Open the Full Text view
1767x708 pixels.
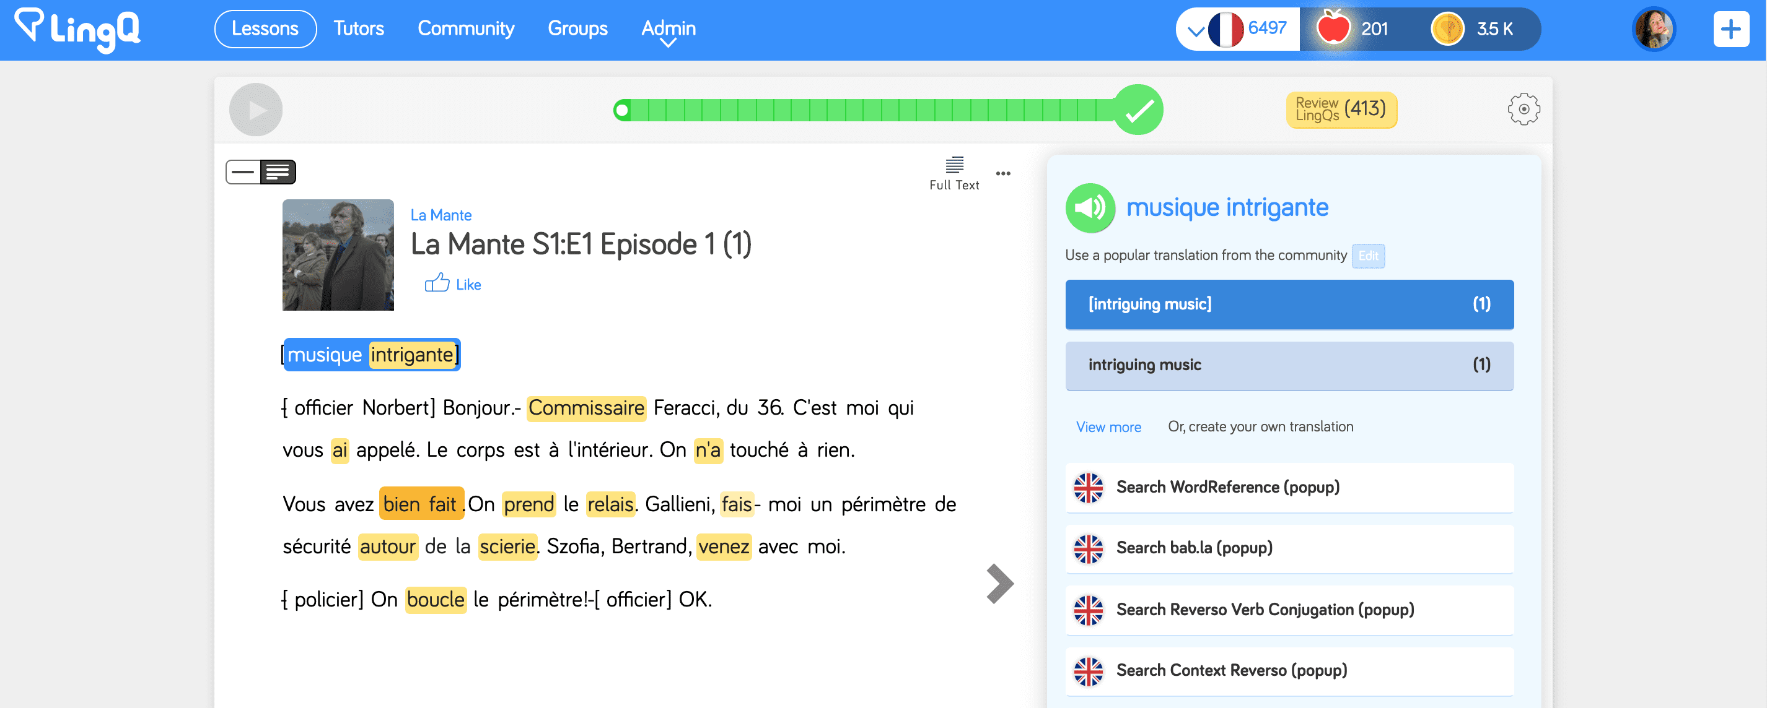pyautogui.click(x=954, y=173)
